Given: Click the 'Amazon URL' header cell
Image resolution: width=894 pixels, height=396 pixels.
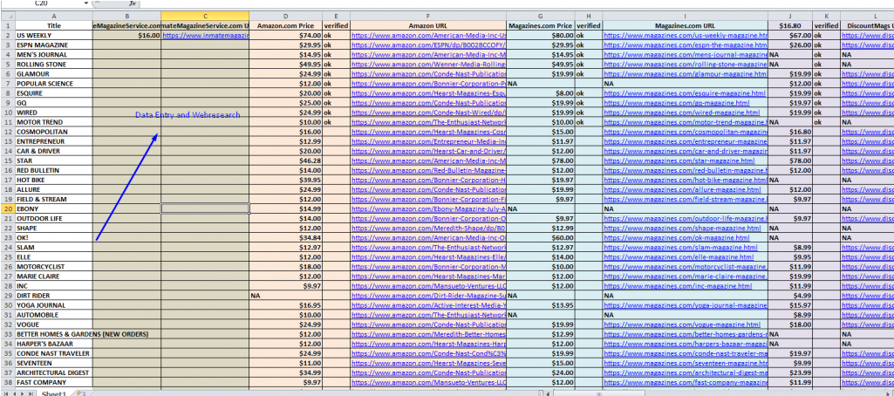Looking at the screenshot, I should pyautogui.click(x=427, y=25).
